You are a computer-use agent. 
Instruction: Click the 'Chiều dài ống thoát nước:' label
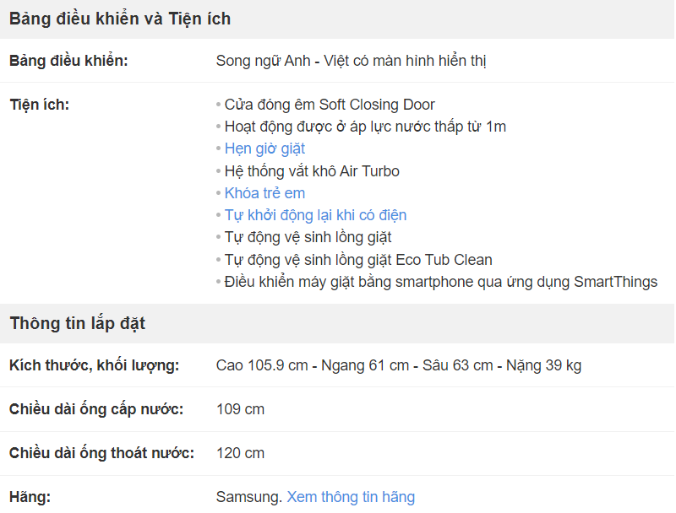(101, 453)
